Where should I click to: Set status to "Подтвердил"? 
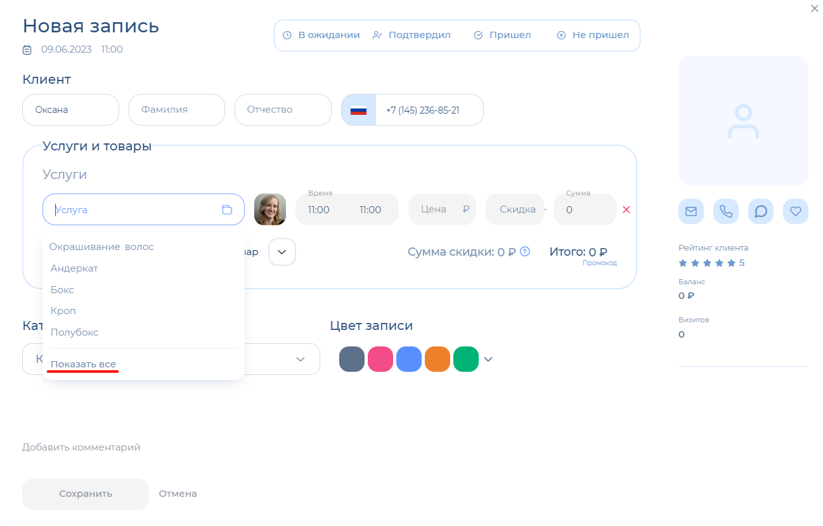[x=412, y=36]
